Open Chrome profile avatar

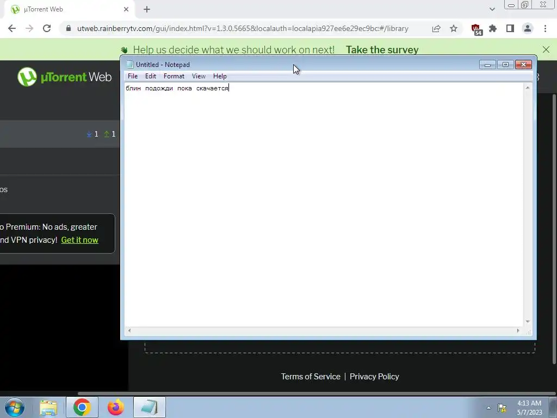[528, 28]
